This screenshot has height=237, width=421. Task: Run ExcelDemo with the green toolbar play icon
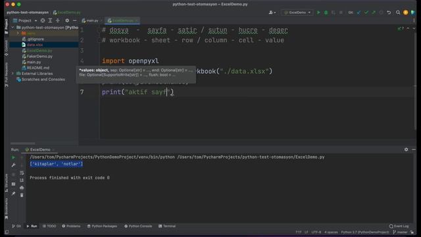pos(318,13)
